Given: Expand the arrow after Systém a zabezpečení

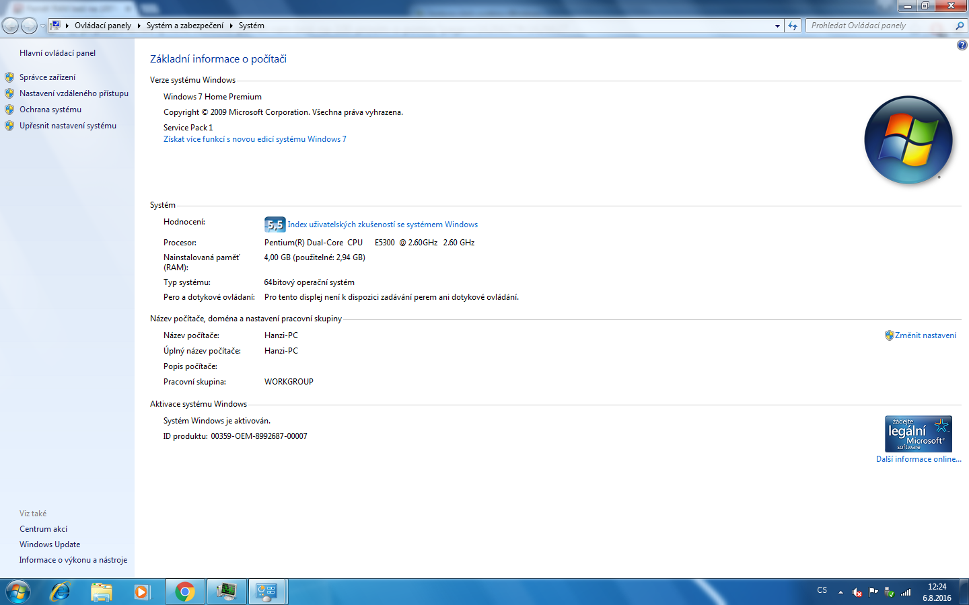Looking at the screenshot, I should click(231, 26).
